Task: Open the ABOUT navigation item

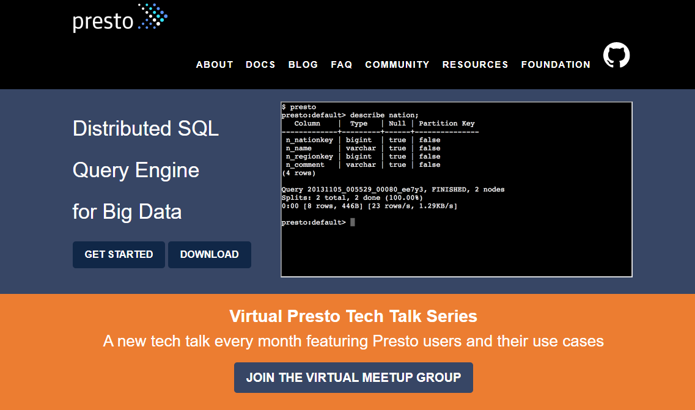Action: (x=215, y=65)
